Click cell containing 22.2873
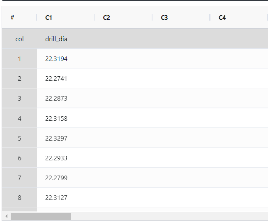268x223 pixels. click(x=65, y=98)
